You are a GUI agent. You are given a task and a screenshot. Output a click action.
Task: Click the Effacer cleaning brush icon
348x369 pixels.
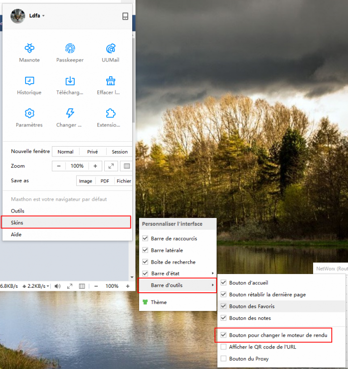111,81
